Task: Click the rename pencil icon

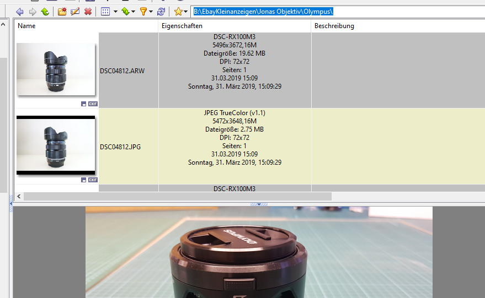Action: click(x=75, y=12)
